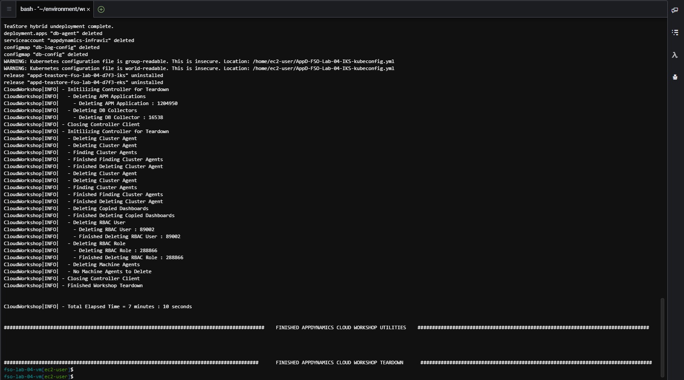The width and height of the screenshot is (684, 380).
Task: Open the AWS Lambda resources icon
Action: point(675,55)
